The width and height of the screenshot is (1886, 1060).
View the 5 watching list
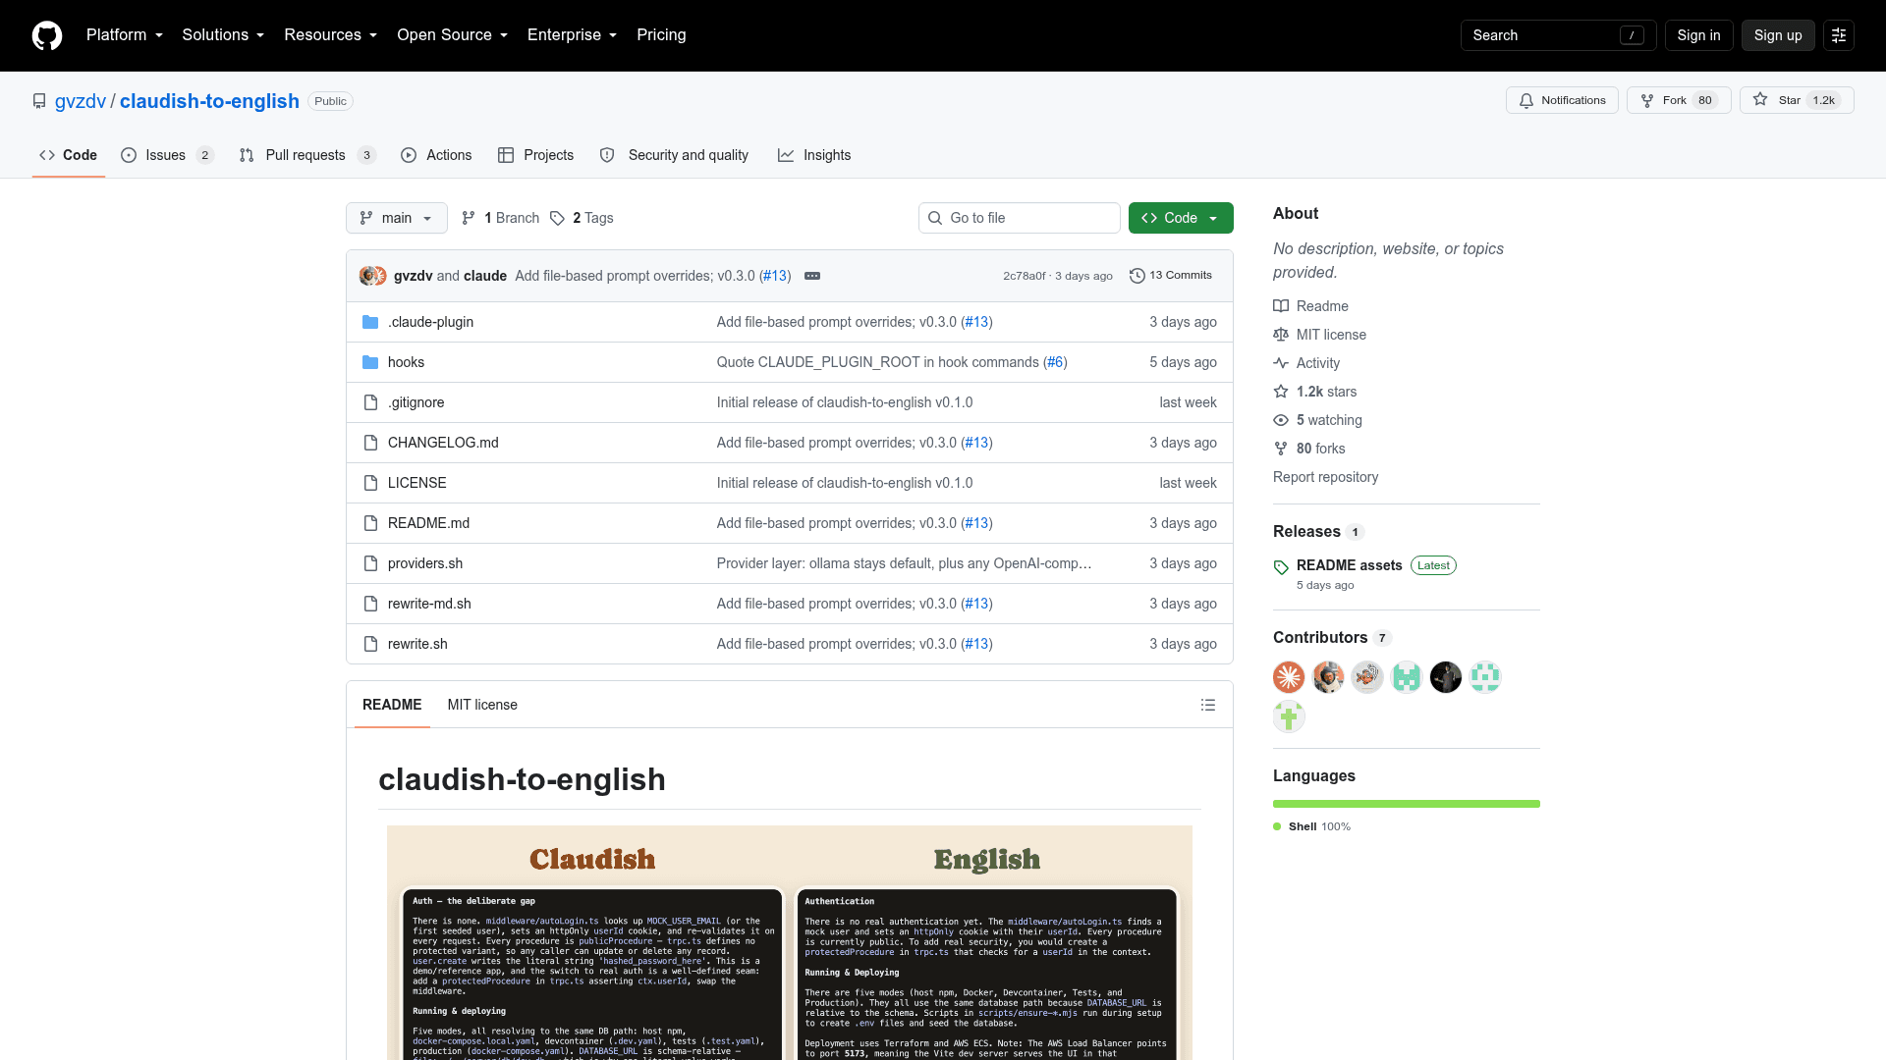(x=1317, y=420)
